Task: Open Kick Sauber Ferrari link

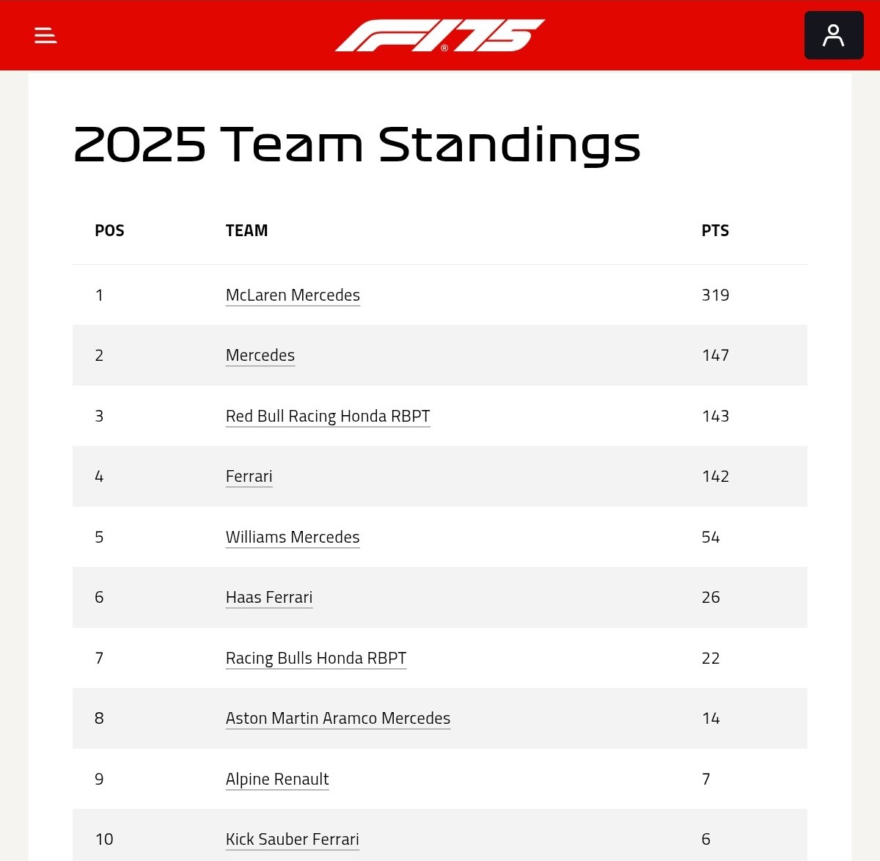Action: point(293,839)
